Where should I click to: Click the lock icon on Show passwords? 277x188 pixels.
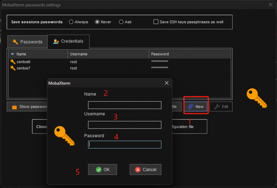14,107
